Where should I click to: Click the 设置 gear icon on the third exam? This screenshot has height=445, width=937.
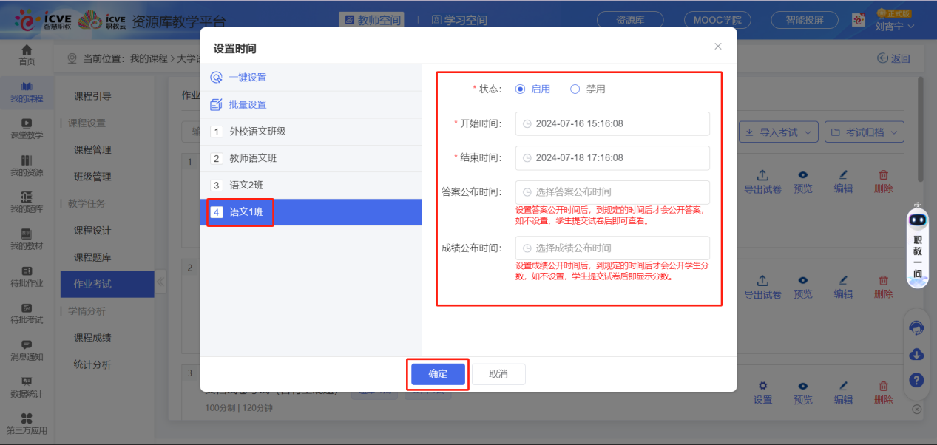click(x=762, y=387)
